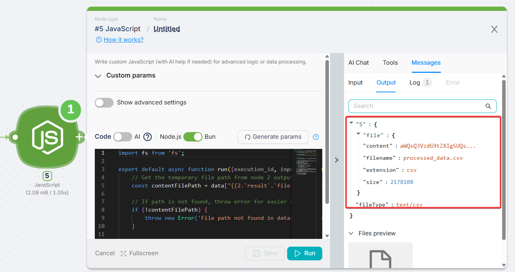Image resolution: width=515 pixels, height=272 pixels.
Task: Click the file preview thumbnail icon
Action: (380, 257)
